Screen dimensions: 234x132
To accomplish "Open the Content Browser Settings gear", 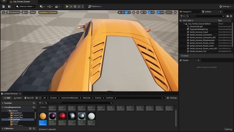I will 172,98.
